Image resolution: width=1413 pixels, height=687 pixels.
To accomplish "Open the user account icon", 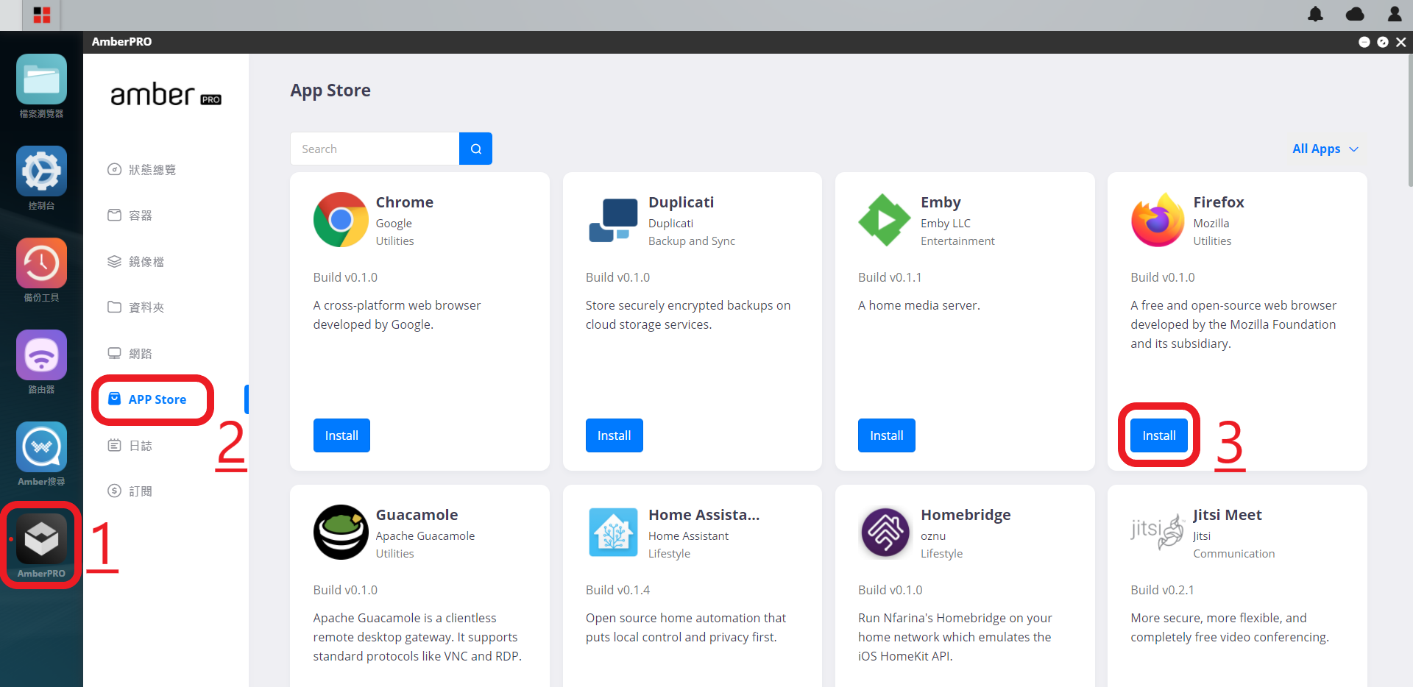I will click(1395, 14).
